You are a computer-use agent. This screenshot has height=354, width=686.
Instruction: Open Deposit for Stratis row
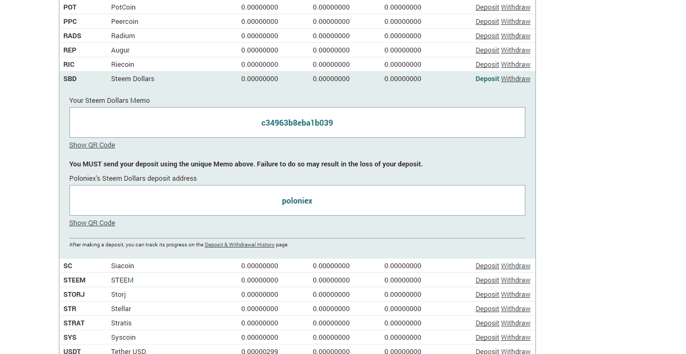[x=487, y=323]
